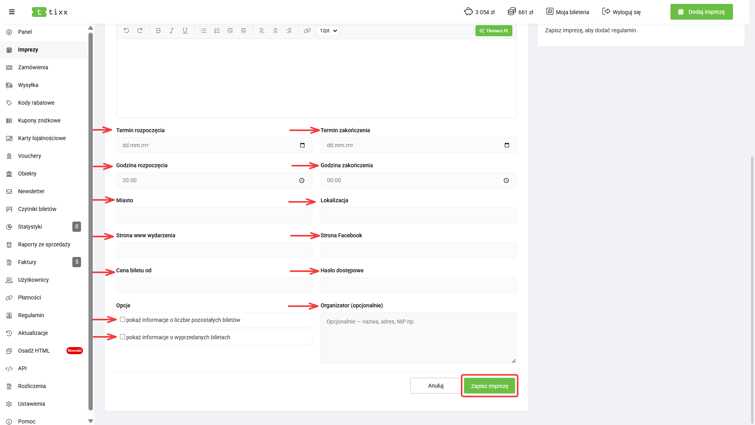
Task: Click Wyloguj się to log out
Action: click(x=622, y=12)
